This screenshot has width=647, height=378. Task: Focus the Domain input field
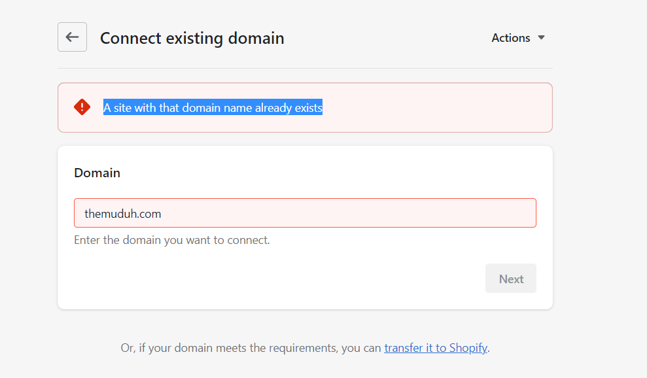click(x=305, y=213)
